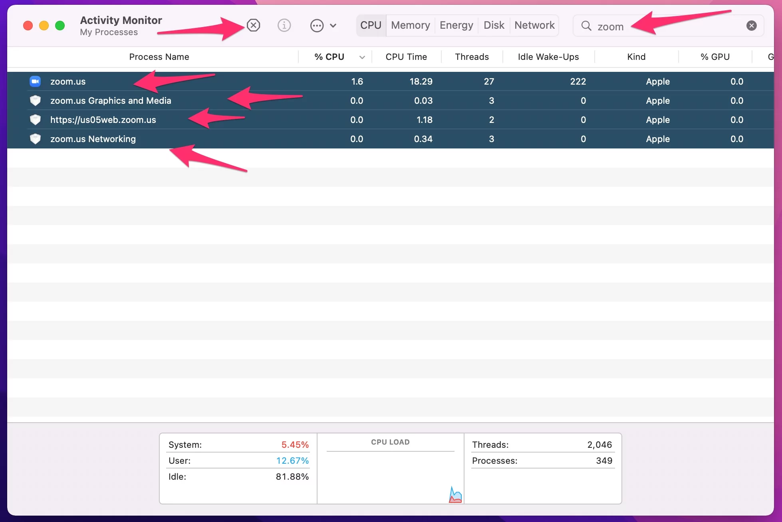Toggle the % CPU sort order arrow
This screenshot has width=782, height=522.
click(x=362, y=57)
